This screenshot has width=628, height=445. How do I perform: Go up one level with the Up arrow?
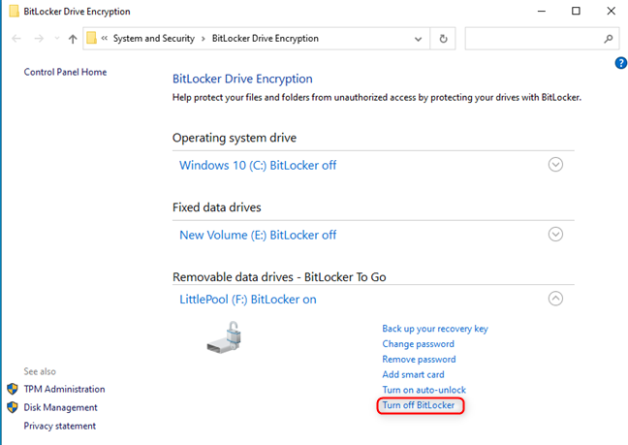click(73, 39)
